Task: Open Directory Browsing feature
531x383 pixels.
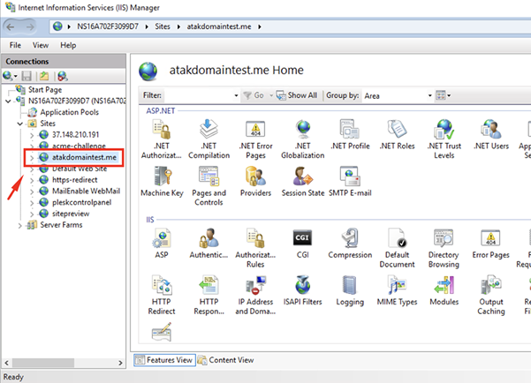Action: point(444,248)
